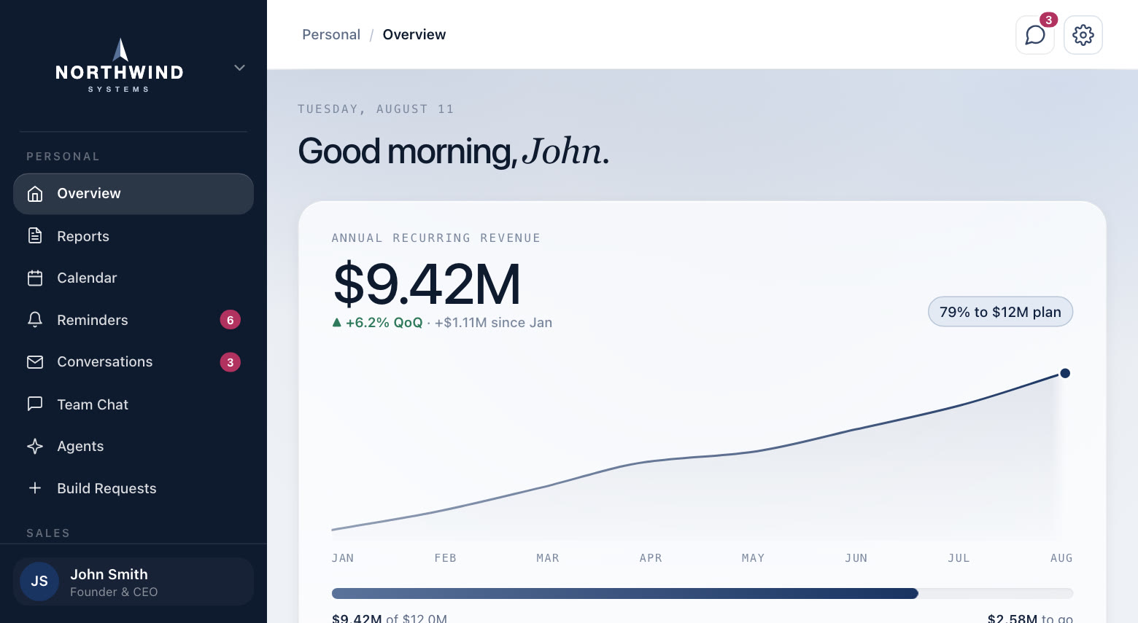The height and width of the screenshot is (623, 1138).
Task: Select Calendar from the sidebar
Action: pos(133,278)
